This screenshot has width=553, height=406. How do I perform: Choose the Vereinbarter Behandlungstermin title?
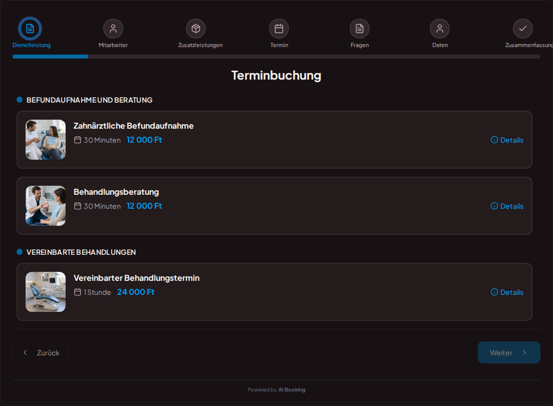tap(136, 278)
